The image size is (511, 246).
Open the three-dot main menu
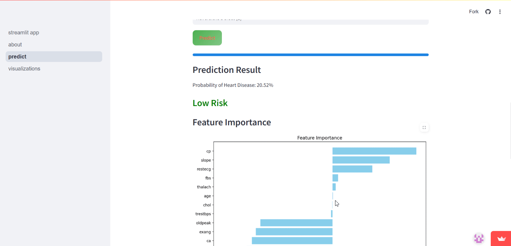point(500,12)
